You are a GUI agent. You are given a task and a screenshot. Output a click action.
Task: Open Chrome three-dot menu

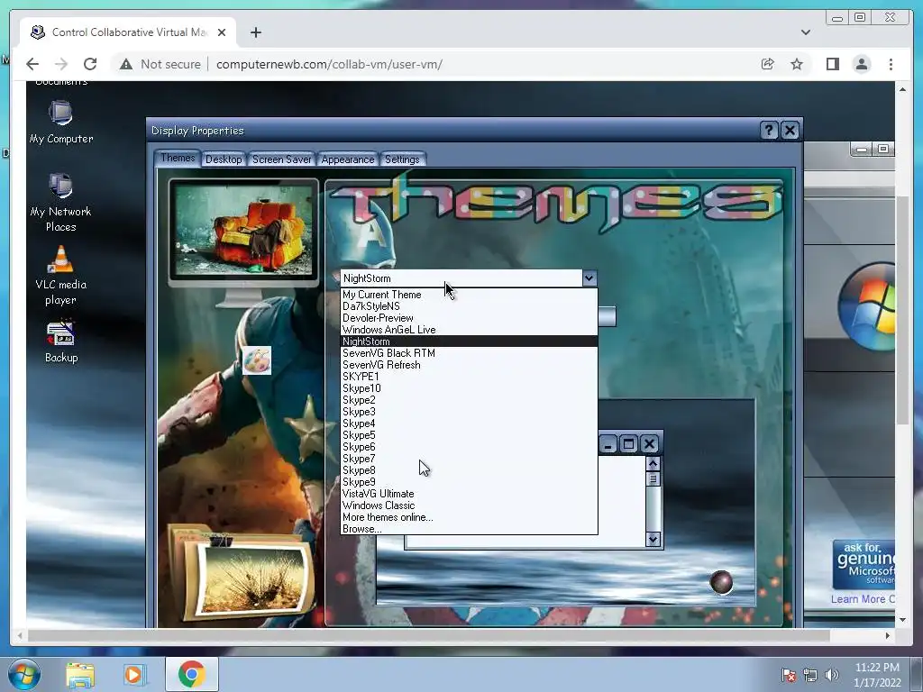point(891,64)
